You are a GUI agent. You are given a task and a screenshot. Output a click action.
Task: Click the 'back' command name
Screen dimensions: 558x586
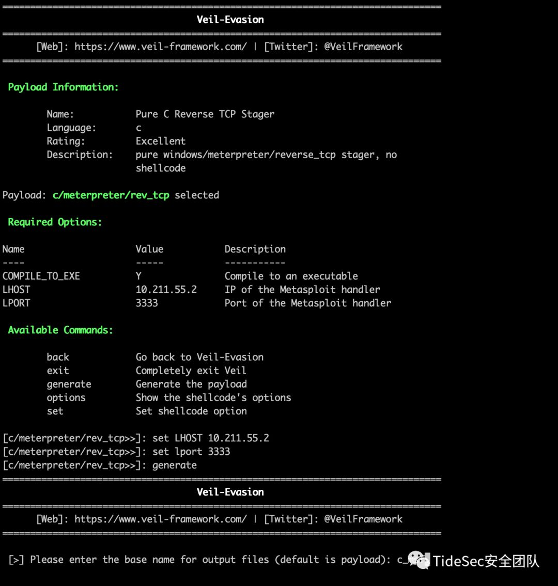click(58, 357)
